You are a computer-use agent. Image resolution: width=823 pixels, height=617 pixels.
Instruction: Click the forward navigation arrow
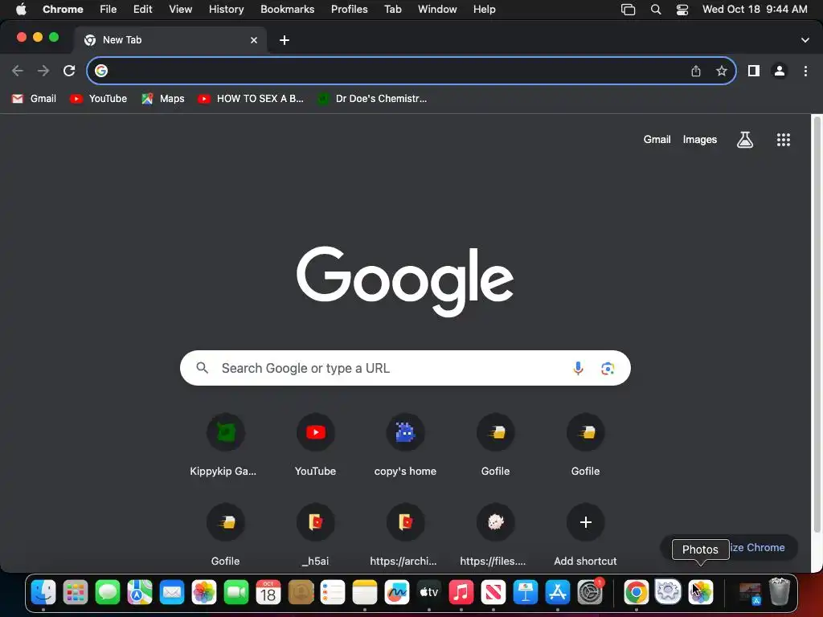(x=43, y=71)
